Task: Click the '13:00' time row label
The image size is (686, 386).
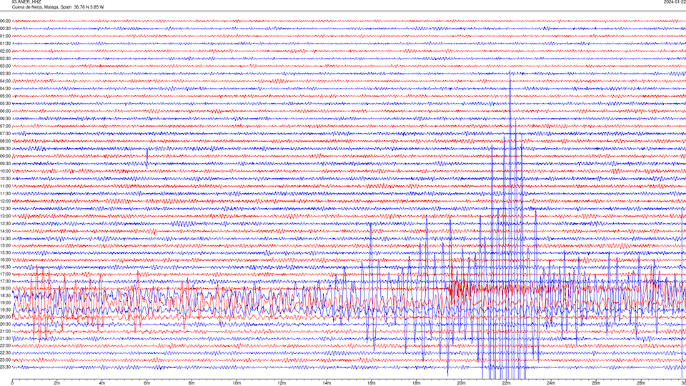Action: pyautogui.click(x=5, y=216)
